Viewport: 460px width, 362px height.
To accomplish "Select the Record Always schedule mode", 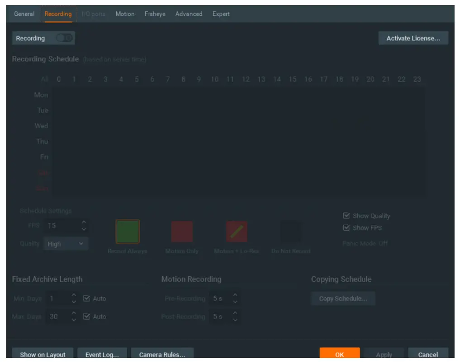I will [x=127, y=231].
